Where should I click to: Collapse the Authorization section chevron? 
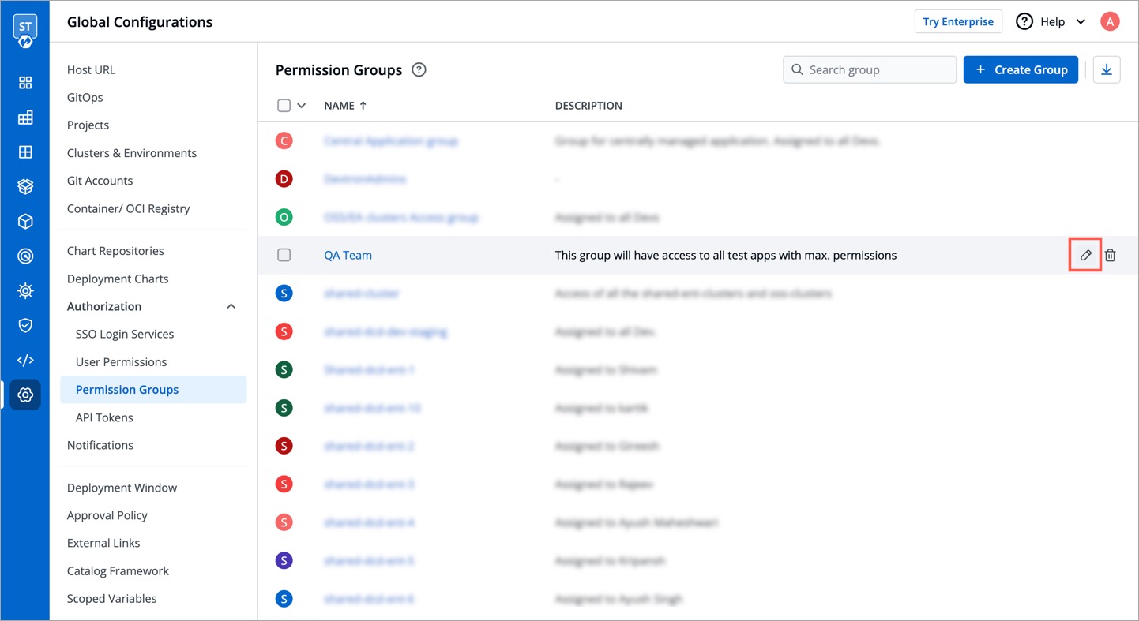(x=231, y=306)
